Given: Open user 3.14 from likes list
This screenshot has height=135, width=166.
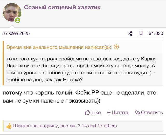Looking at the screenshot, I should click(82, 126).
